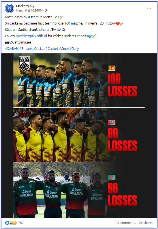Click the Sad reaction emoji icon
158x229 pixels.
click(x=15, y=223)
